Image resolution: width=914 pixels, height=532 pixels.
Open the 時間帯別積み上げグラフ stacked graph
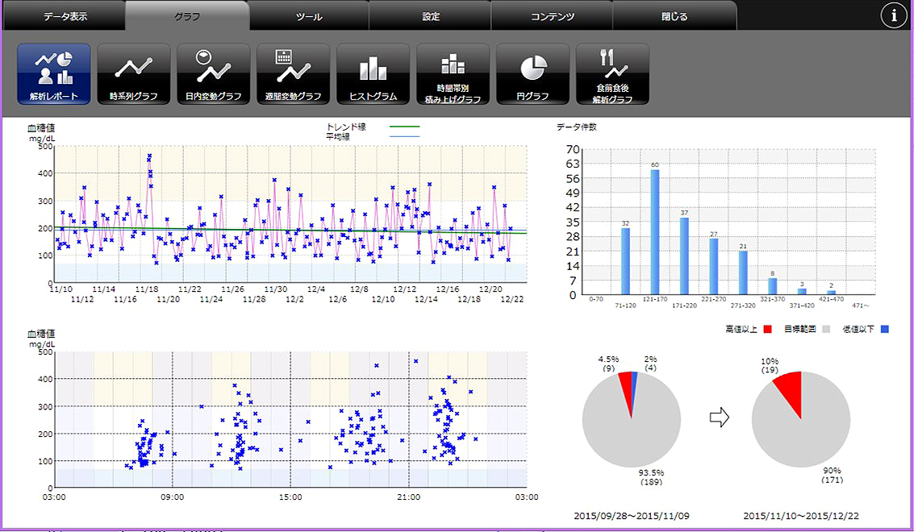pyautogui.click(x=453, y=74)
